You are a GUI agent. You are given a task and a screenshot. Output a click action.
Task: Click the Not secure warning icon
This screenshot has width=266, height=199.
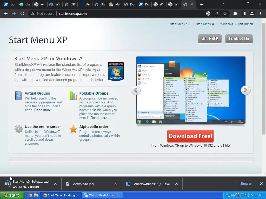(32, 13)
